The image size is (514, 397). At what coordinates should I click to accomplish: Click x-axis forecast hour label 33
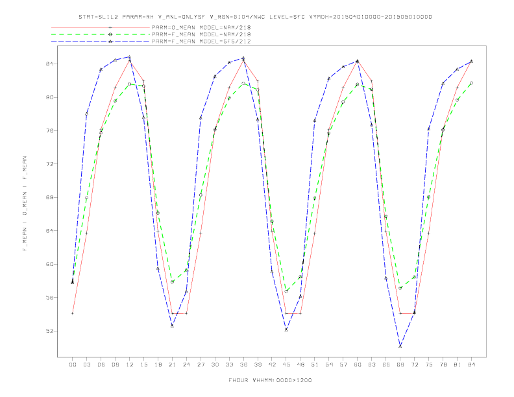pos(229,365)
